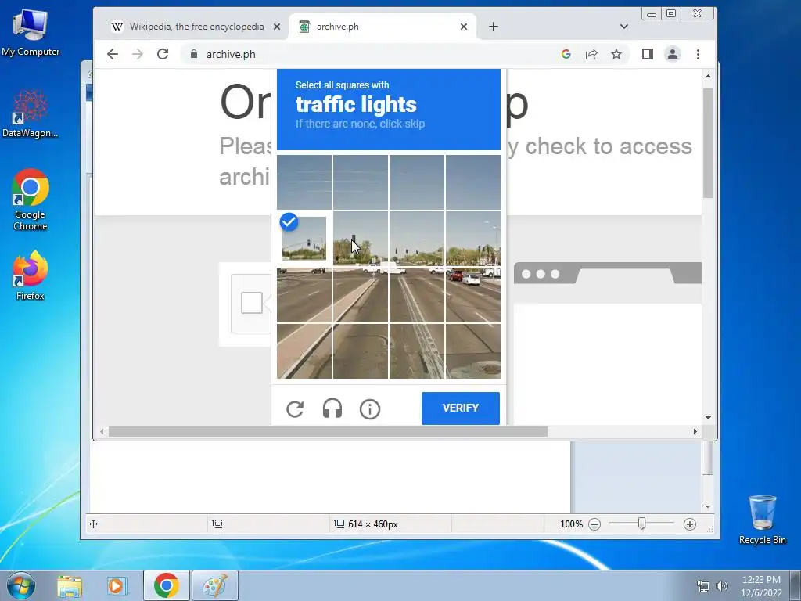Viewport: 801px width, 601px height.
Task: Open Recycle Bin
Action: 762,520
